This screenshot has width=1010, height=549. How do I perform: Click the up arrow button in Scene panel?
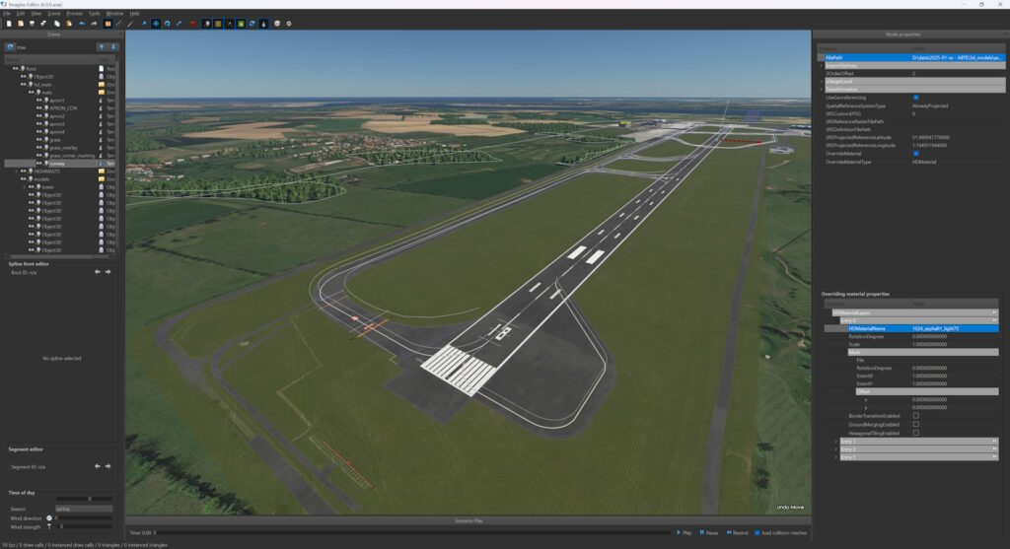[x=101, y=46]
